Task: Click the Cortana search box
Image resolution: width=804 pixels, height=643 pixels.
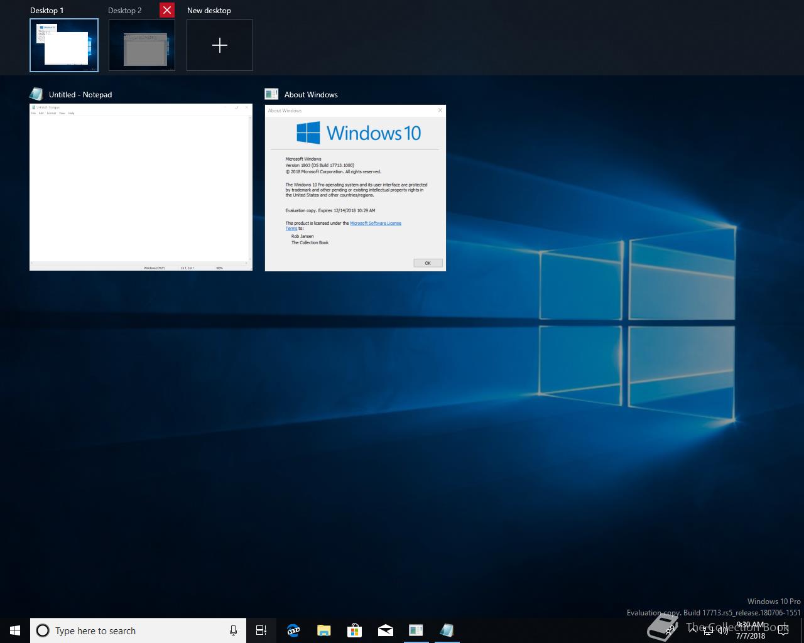Action: (x=137, y=630)
